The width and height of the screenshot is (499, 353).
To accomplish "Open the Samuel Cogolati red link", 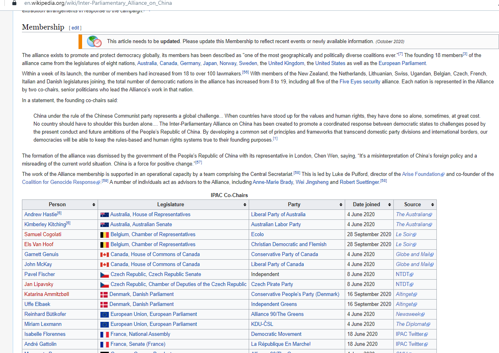I will pyautogui.click(x=43, y=235).
